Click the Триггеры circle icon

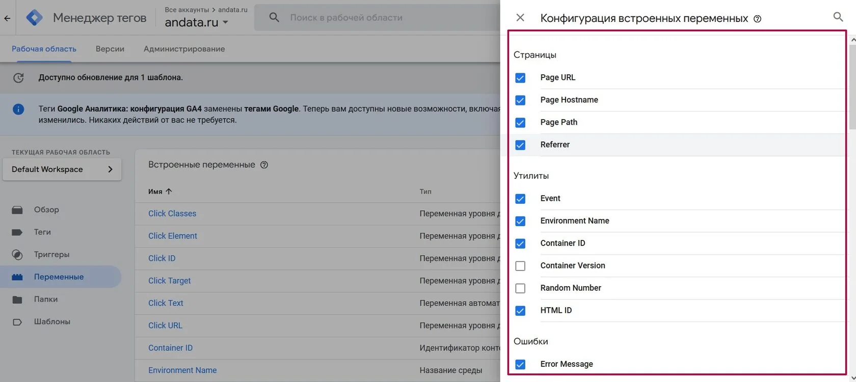pyautogui.click(x=17, y=255)
